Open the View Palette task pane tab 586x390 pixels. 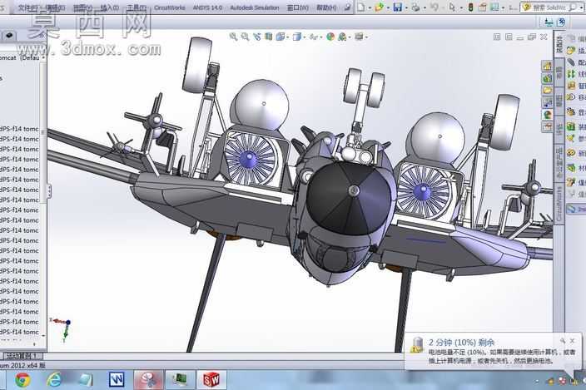[x=548, y=102]
